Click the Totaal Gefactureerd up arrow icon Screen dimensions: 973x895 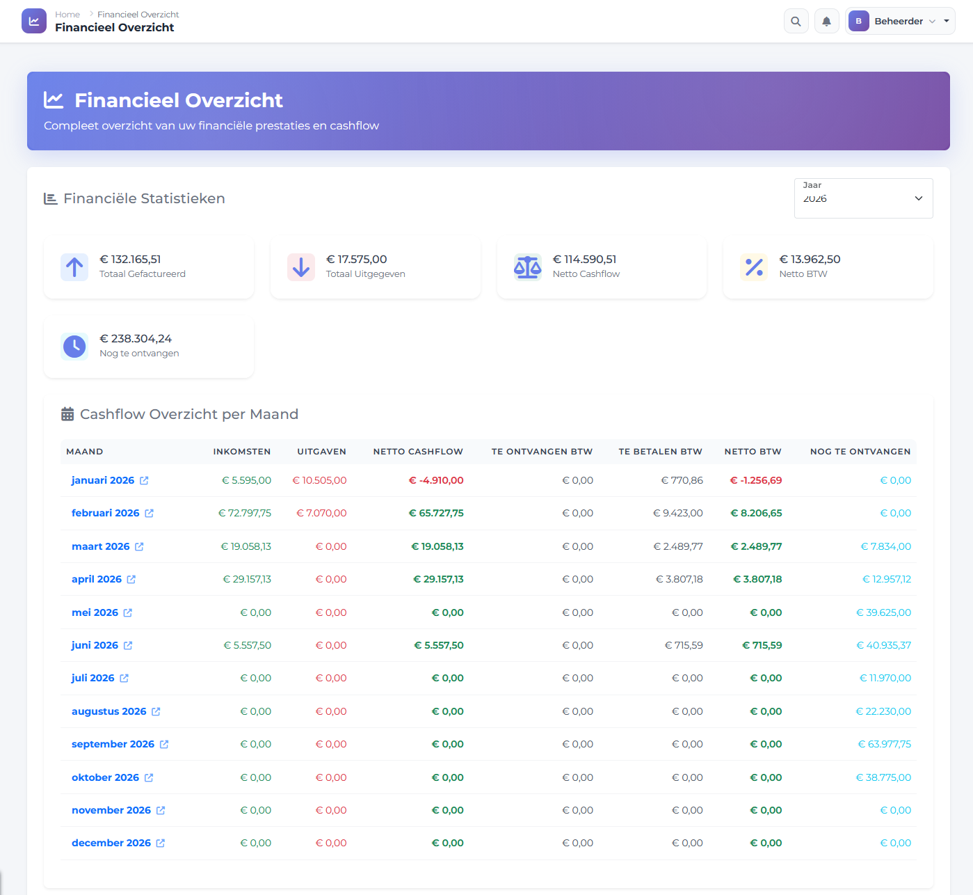[74, 267]
